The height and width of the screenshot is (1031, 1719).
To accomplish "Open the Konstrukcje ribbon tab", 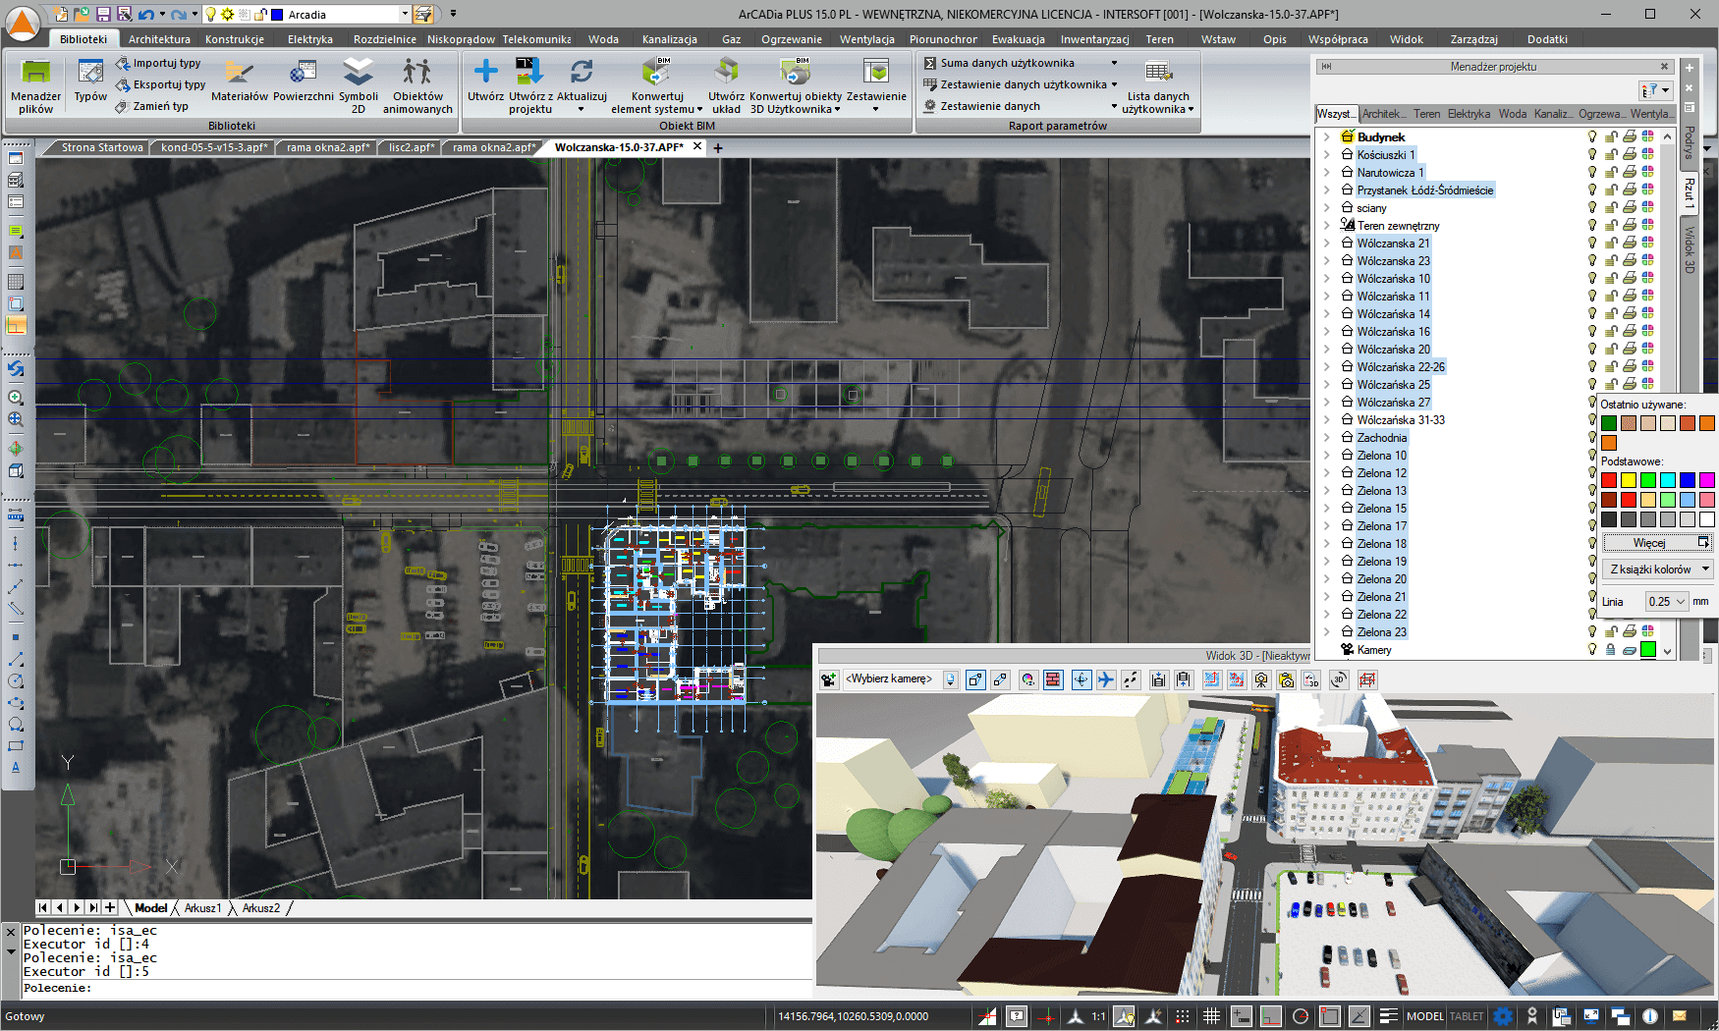I will pyautogui.click(x=235, y=39).
